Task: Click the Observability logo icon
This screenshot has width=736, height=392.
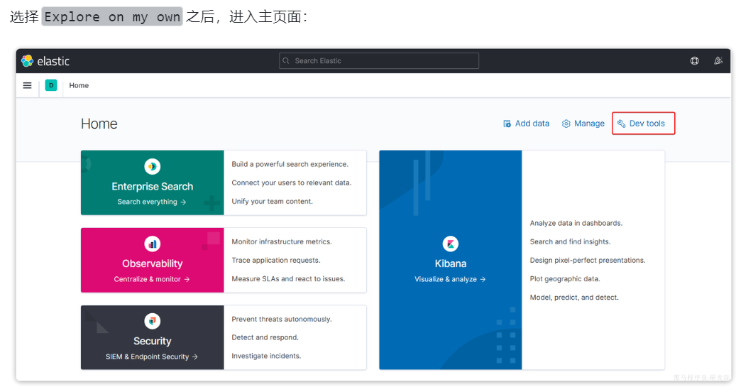Action: click(152, 244)
